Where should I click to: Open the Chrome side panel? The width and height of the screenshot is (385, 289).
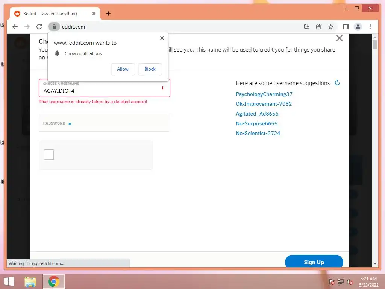tap(346, 27)
